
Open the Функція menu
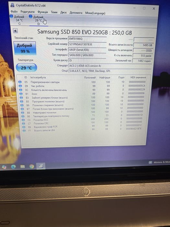point(43,12)
